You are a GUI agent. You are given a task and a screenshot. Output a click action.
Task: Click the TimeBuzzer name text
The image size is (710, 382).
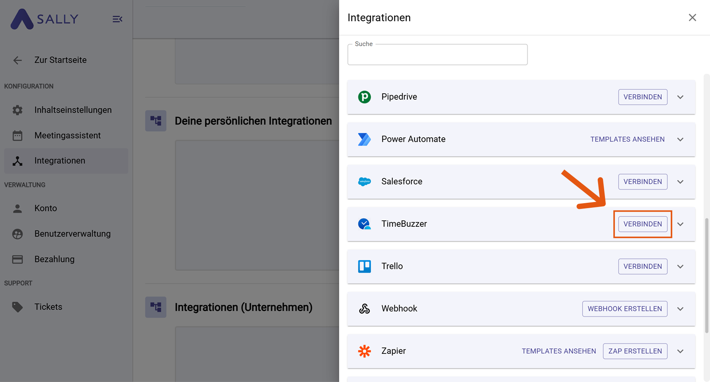404,224
